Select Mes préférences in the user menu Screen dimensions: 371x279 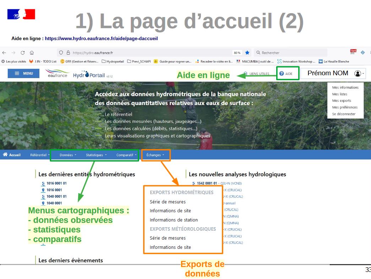click(x=345, y=107)
